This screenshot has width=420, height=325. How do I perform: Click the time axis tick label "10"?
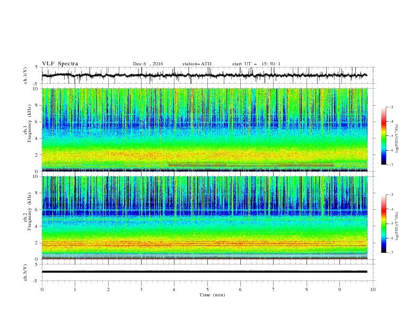(373, 289)
